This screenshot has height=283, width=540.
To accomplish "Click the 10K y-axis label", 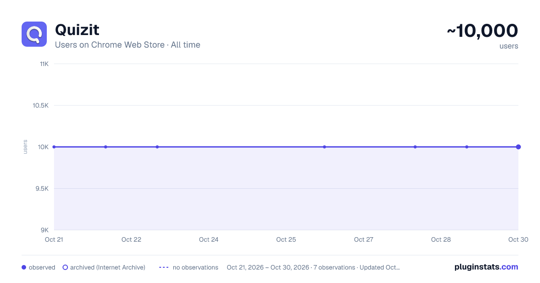I will click(43, 147).
